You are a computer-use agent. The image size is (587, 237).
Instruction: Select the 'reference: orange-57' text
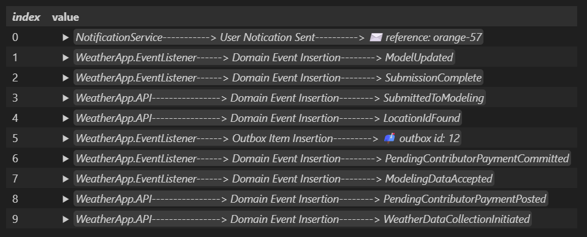coord(434,37)
